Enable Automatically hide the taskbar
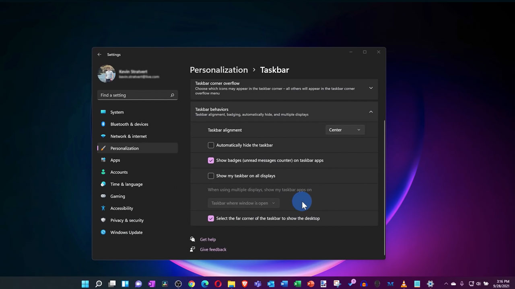This screenshot has height=289, width=515. (x=211, y=145)
